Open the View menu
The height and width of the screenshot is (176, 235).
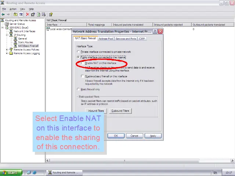tap(22, 9)
